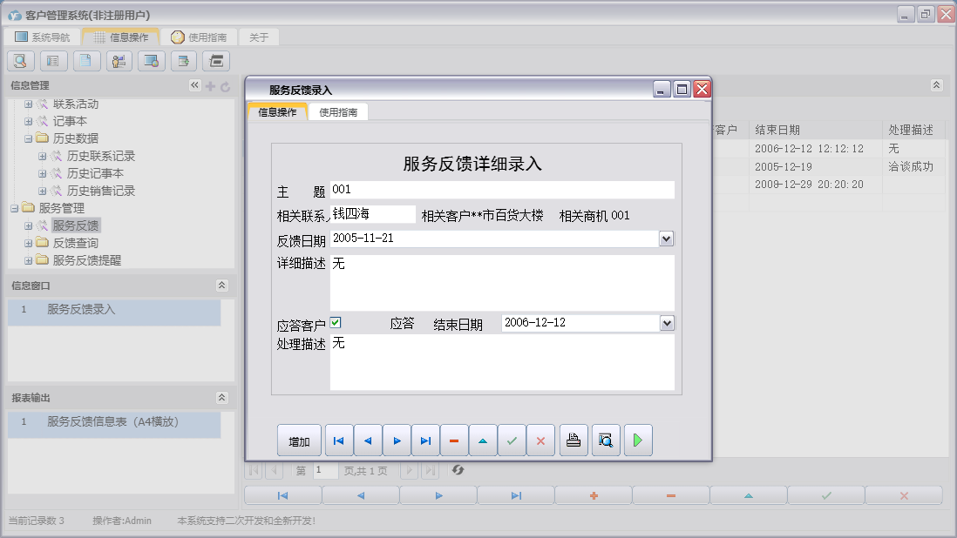This screenshot has width=957, height=538.
Task: Click the red minus delete record icon
Action: pyautogui.click(x=454, y=441)
